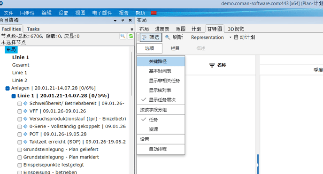323x174 pixels.
Task: Click diamond icon of Versuchsproduktionslauf row
Action: point(25,119)
